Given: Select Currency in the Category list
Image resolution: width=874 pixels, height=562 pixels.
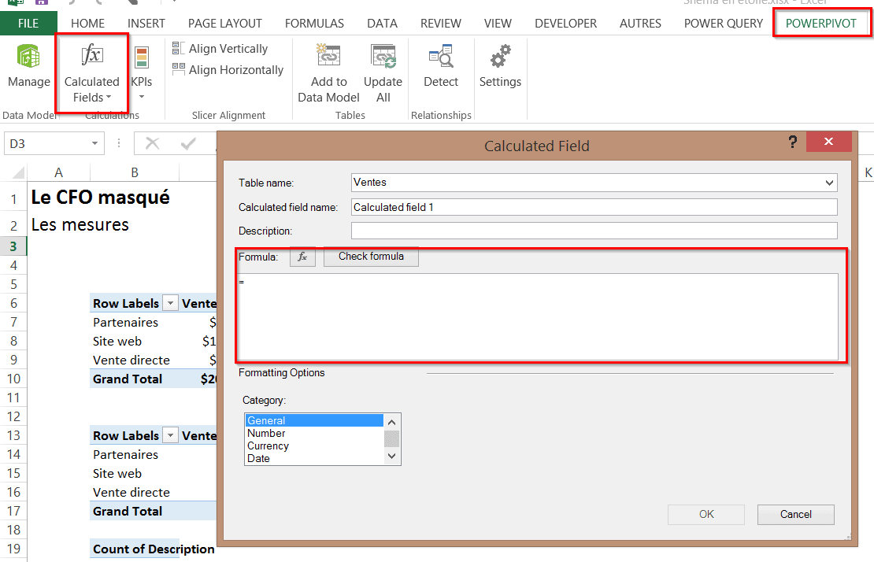Looking at the screenshot, I should coord(268,446).
